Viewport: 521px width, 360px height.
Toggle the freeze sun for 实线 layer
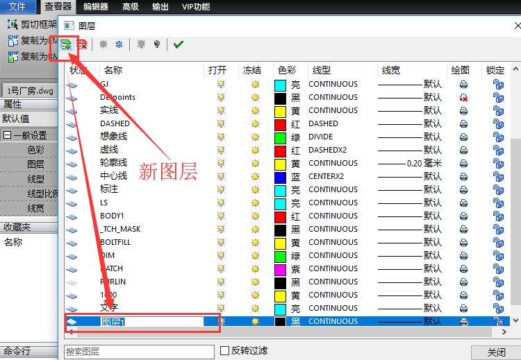click(255, 110)
